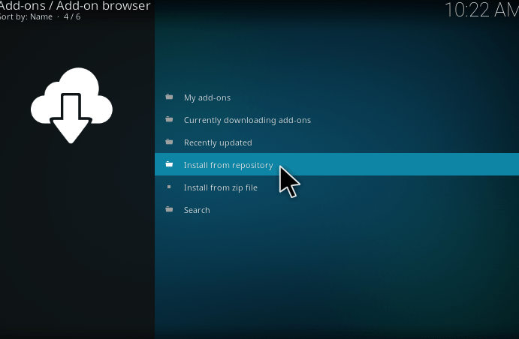Click the square icon beside Install from zip file

169,187
